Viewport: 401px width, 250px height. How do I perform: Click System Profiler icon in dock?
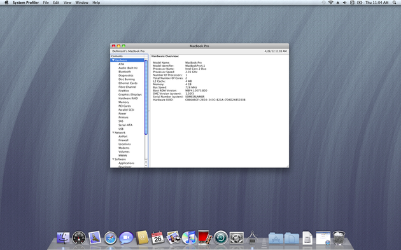point(253,237)
